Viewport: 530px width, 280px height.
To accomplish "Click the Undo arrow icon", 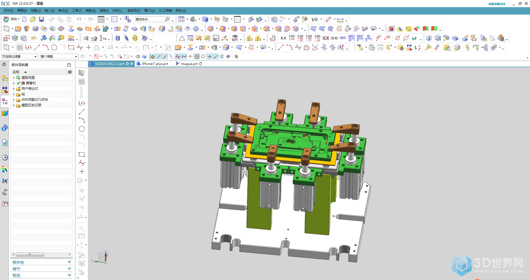I will pos(79,19).
